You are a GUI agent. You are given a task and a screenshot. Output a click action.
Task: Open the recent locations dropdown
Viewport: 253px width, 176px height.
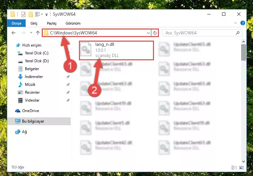tap(31, 33)
